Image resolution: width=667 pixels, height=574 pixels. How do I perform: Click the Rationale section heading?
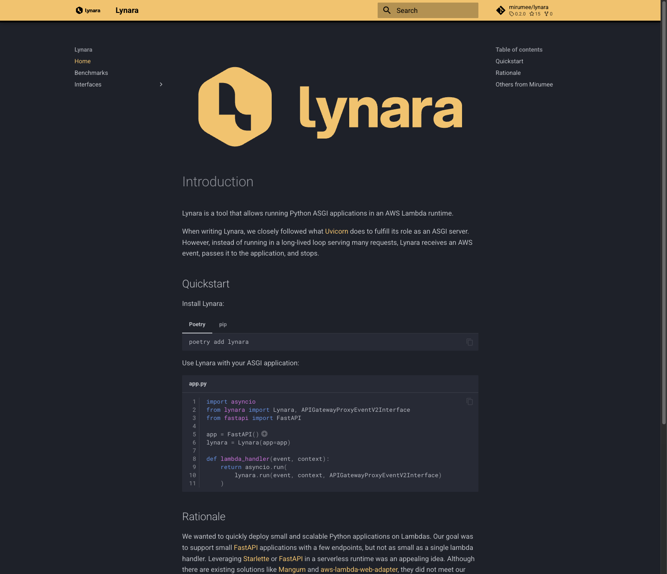(204, 517)
